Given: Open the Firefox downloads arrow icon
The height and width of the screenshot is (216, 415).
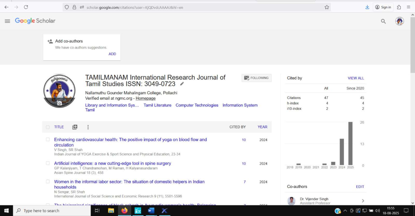Looking at the screenshot, I should point(367,7).
